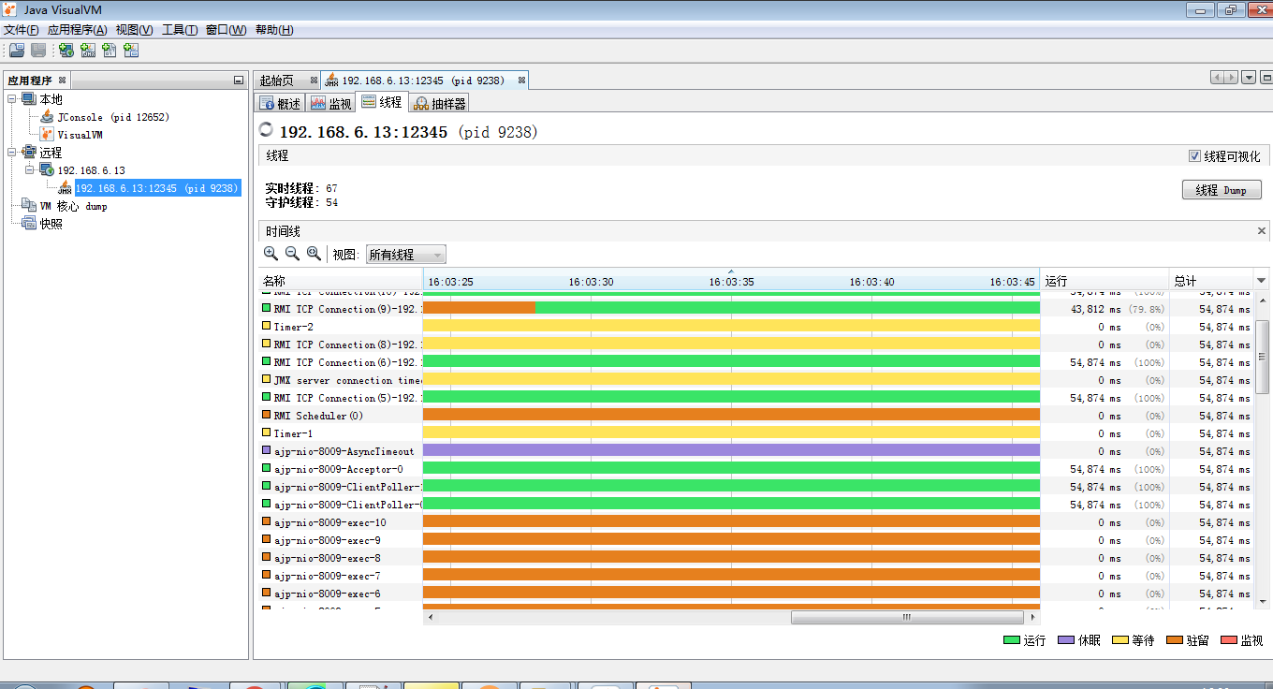1273x689 pixels.
Task: Close the 时间线 panel section
Action: [x=1261, y=231]
